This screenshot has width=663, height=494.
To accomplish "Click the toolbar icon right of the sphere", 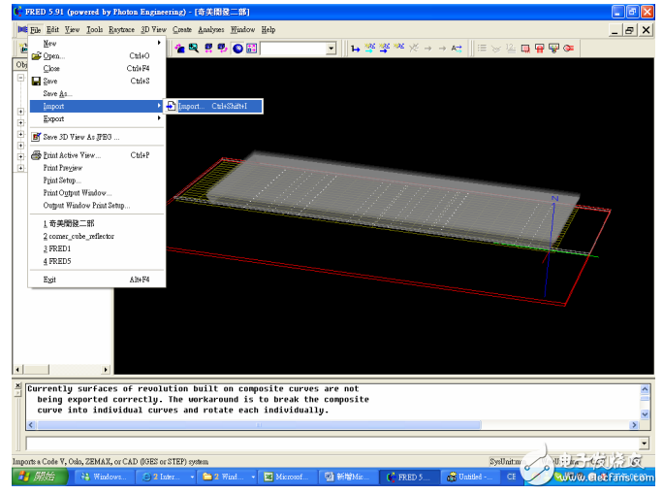I will pyautogui.click(x=251, y=49).
